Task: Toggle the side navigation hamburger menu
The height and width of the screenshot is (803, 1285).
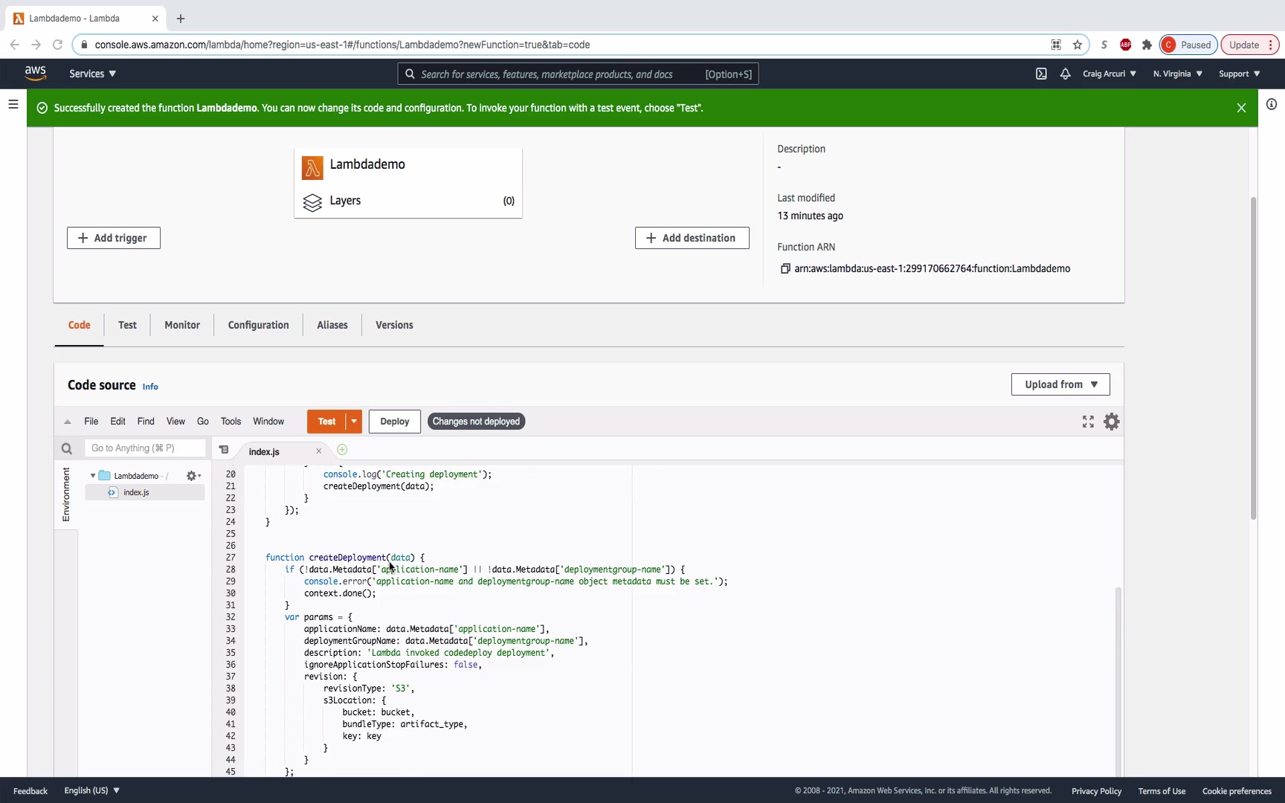Action: [13, 105]
